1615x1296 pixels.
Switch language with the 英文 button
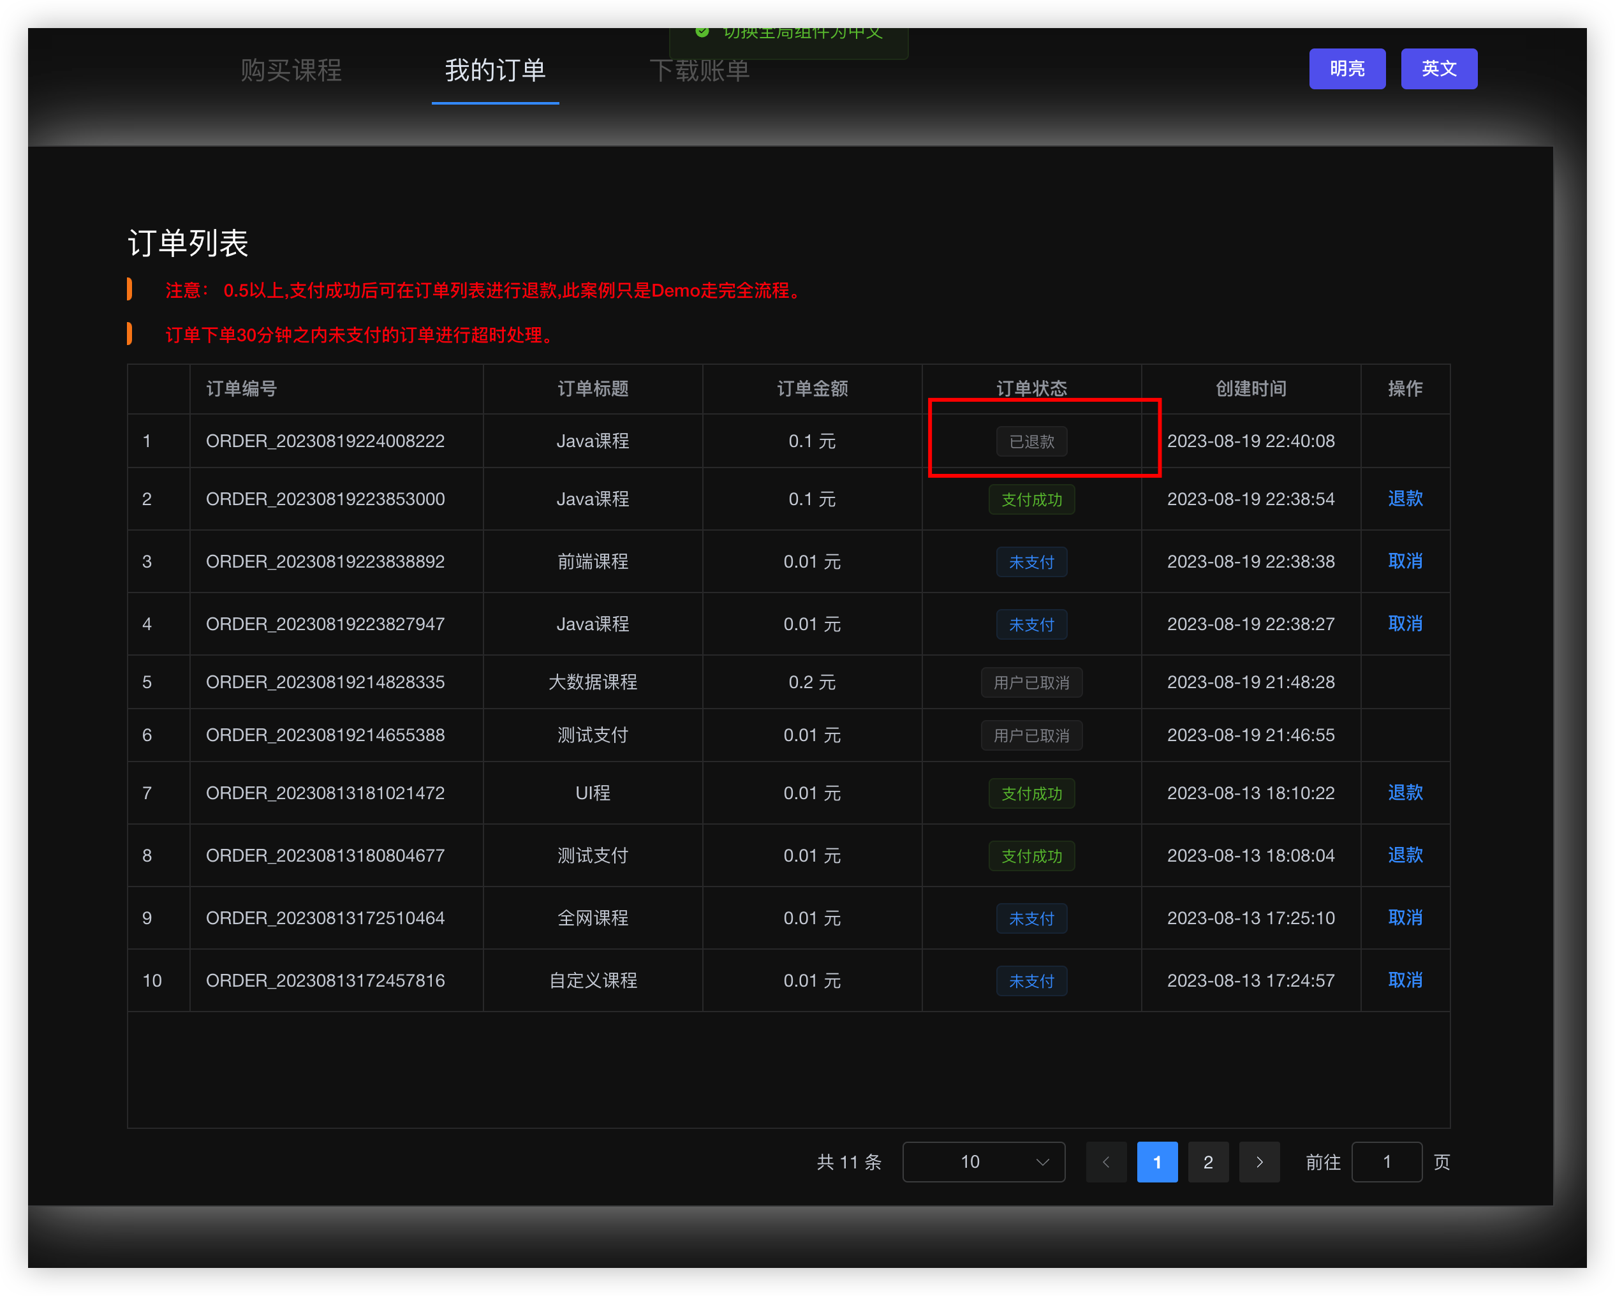click(x=1438, y=69)
